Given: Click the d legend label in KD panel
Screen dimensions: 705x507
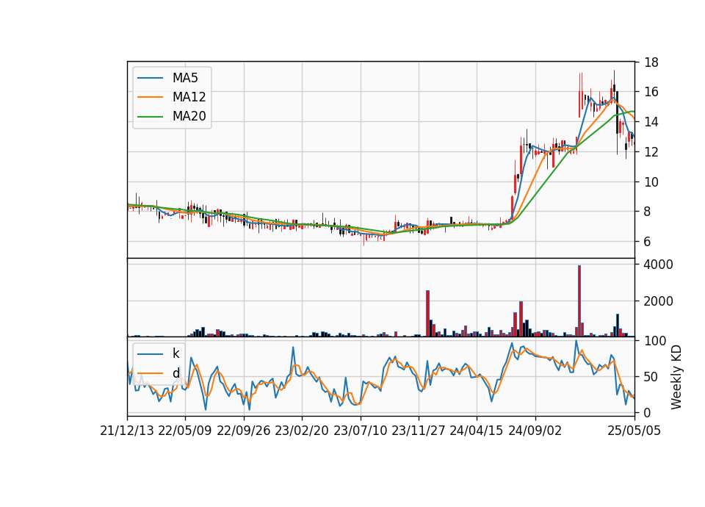Looking at the screenshot, I should point(176,373).
